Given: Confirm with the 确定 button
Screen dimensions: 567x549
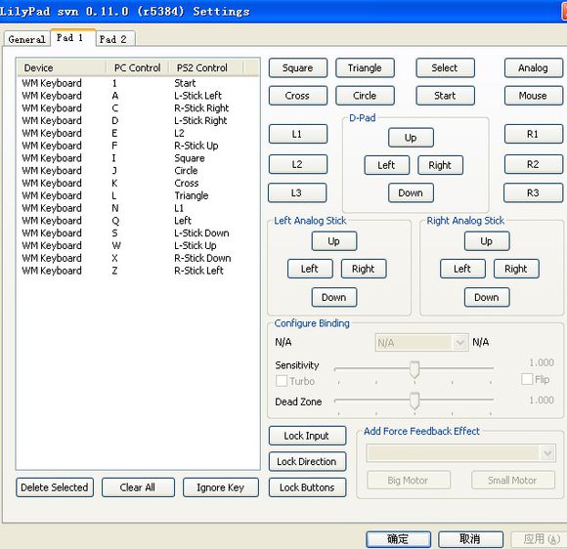Looking at the screenshot, I should click(398, 539).
